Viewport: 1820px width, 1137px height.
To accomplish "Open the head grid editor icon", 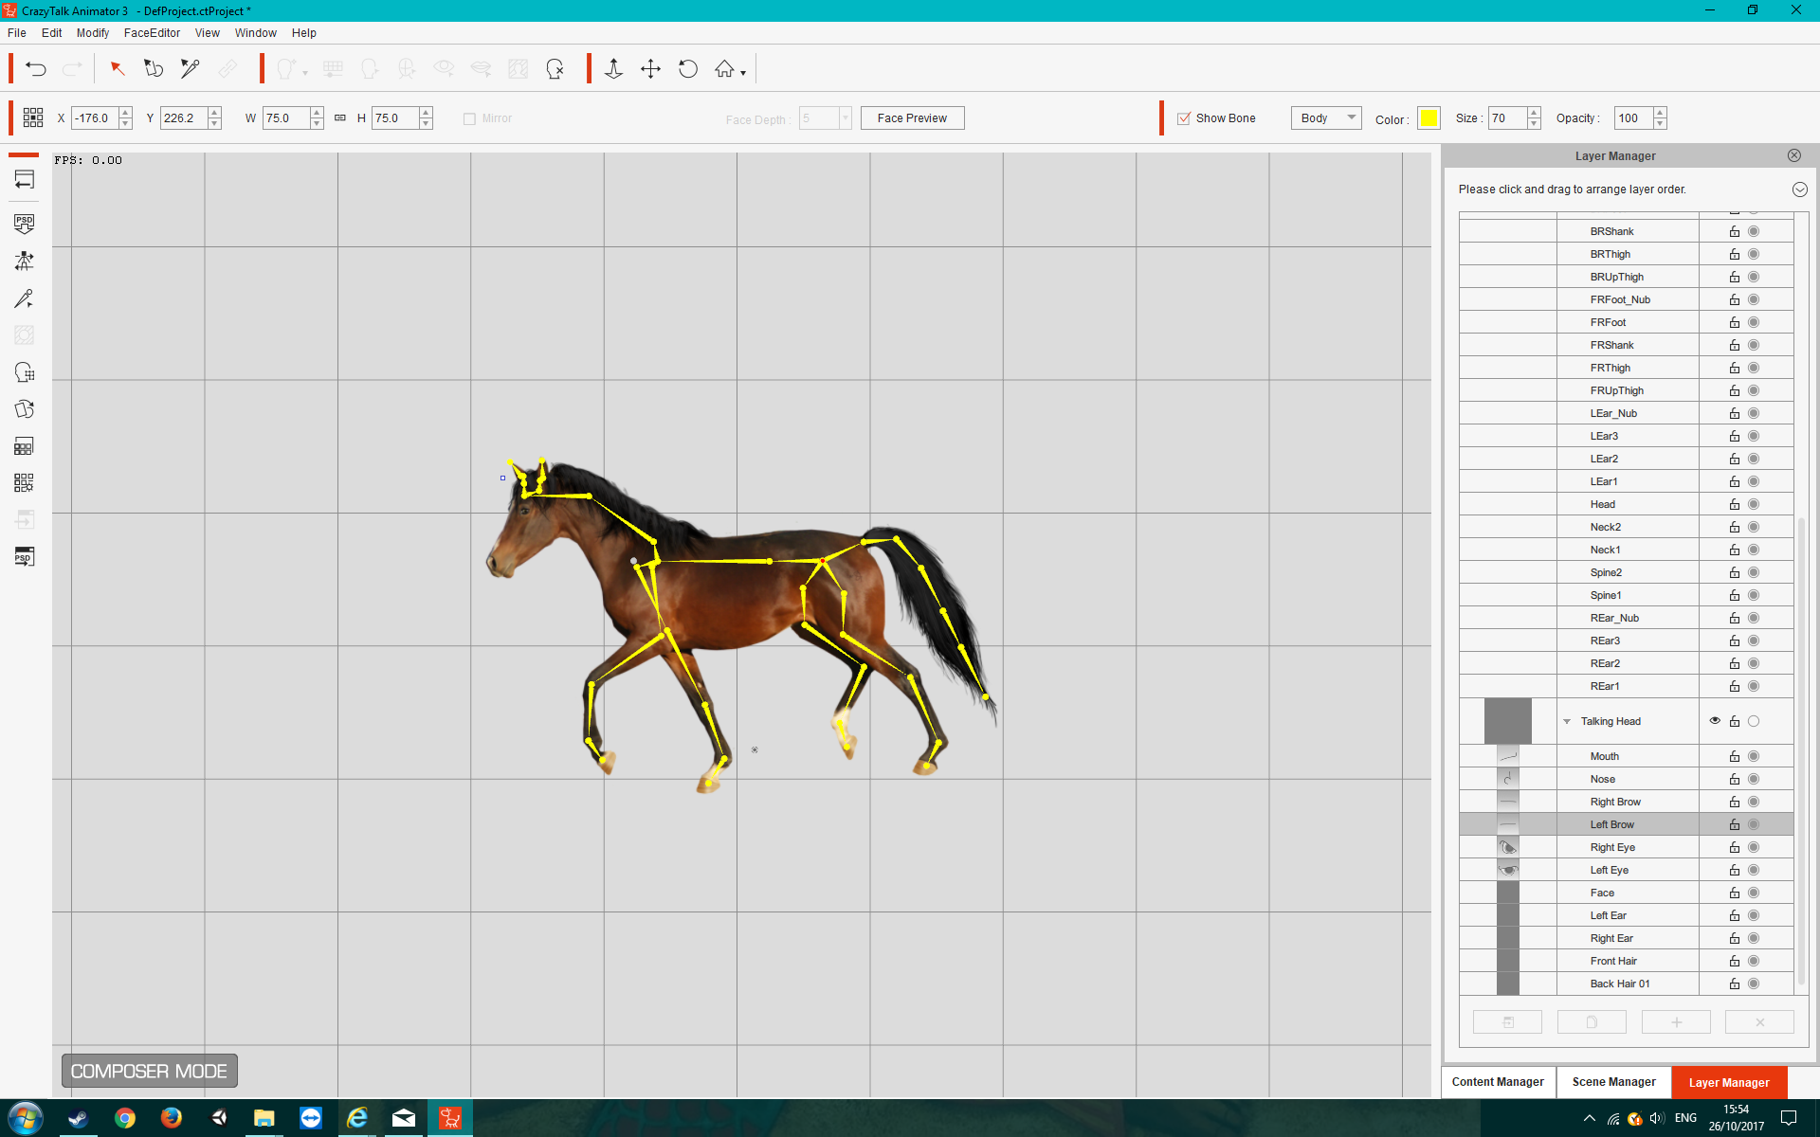I will pyautogui.click(x=25, y=372).
